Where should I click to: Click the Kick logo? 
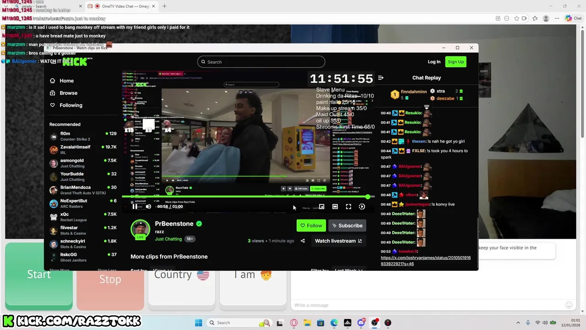point(75,62)
